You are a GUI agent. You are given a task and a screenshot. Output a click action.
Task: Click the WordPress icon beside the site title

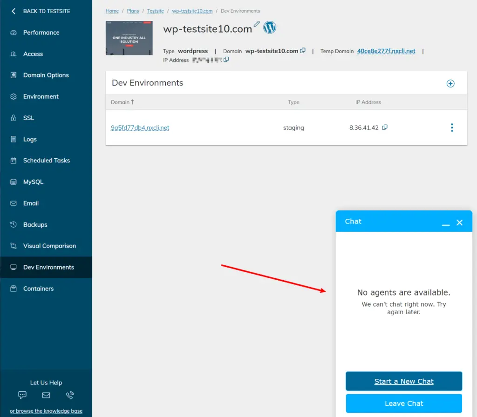(x=270, y=27)
